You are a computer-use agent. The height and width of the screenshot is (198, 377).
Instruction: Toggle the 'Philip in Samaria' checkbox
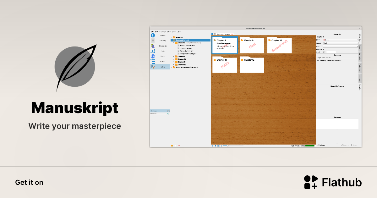[178, 48]
